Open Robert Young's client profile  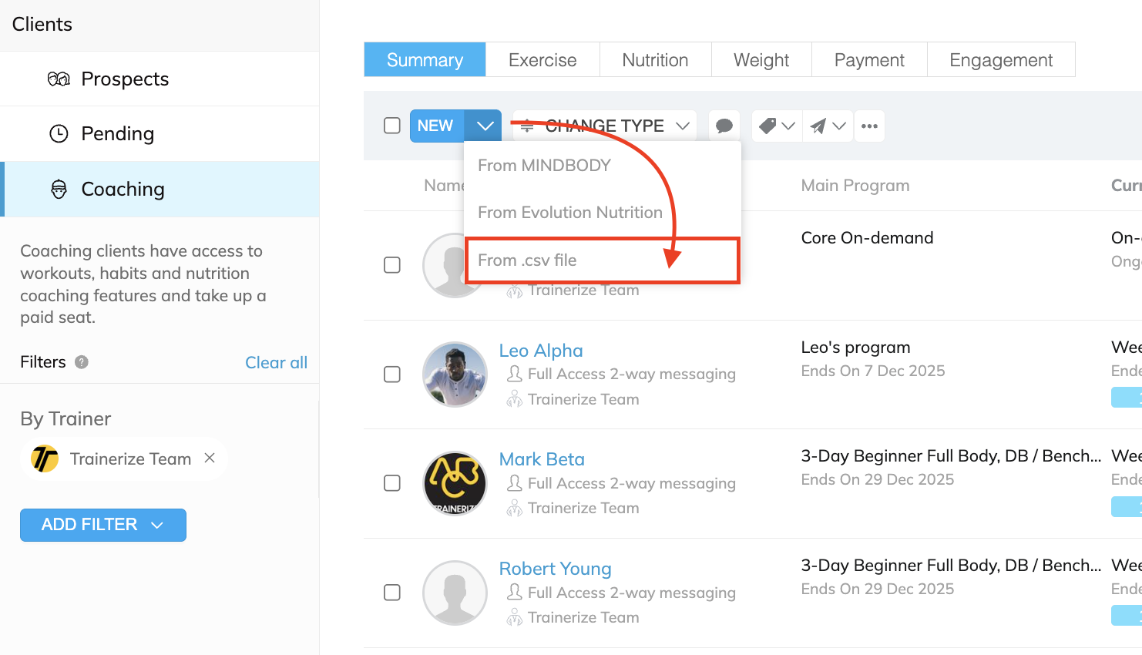pos(555,568)
